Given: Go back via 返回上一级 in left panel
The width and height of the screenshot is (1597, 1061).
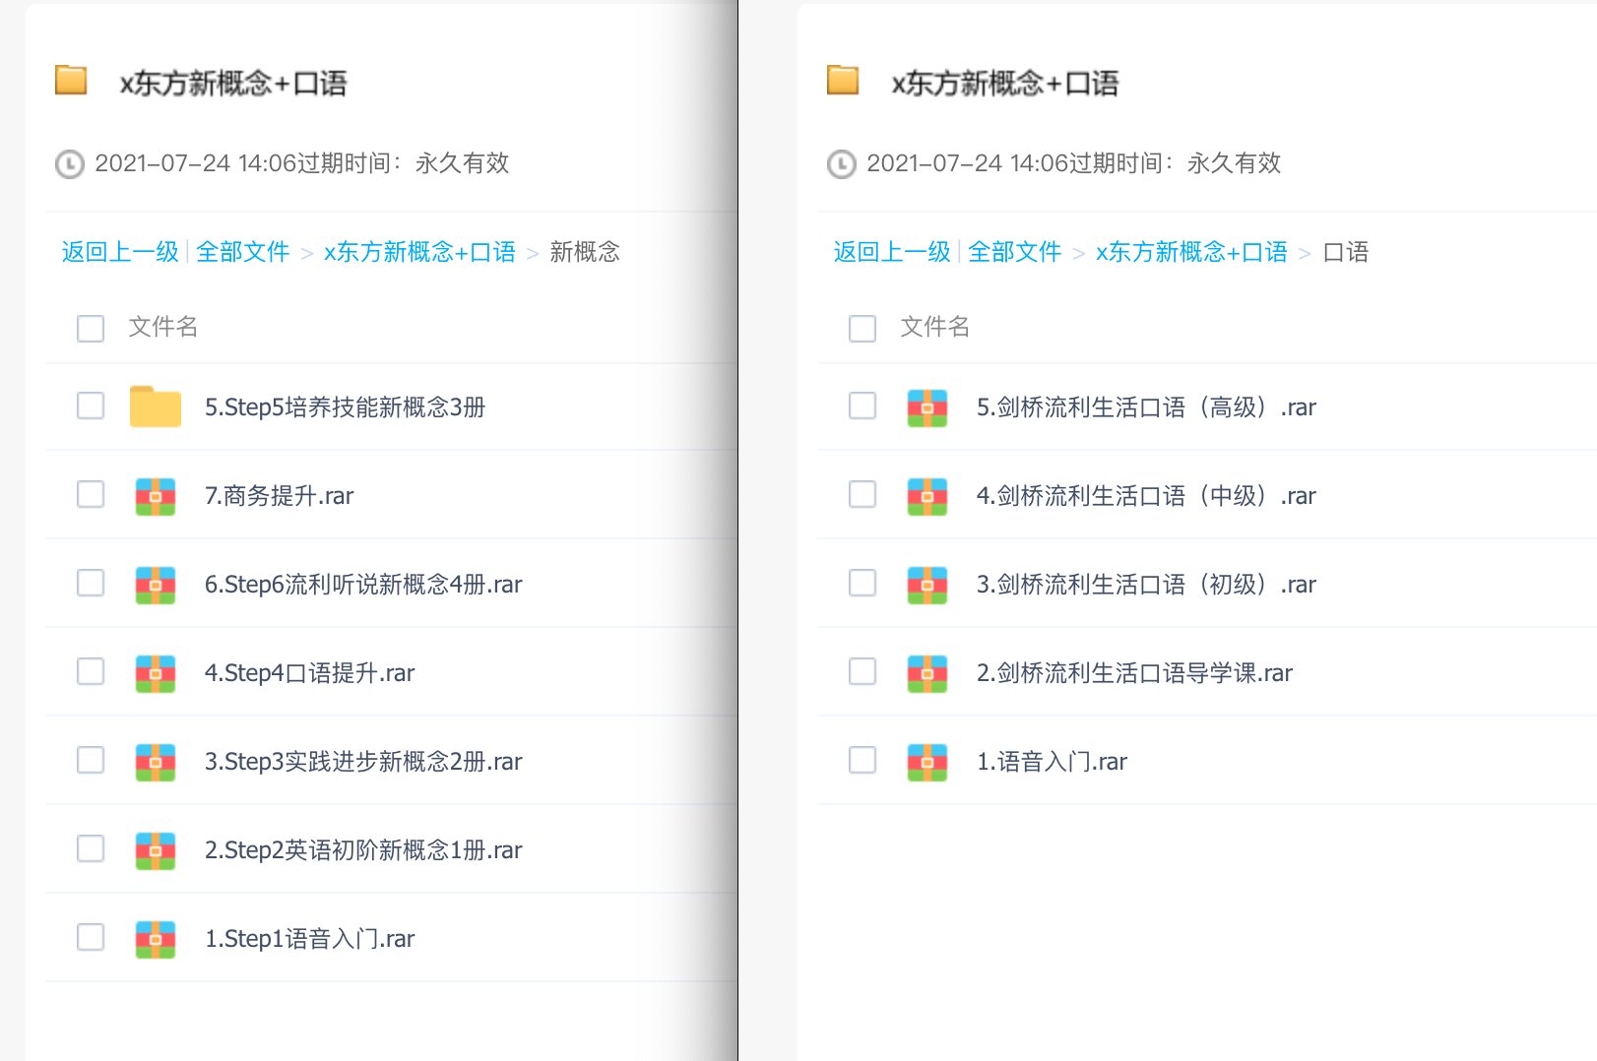Looking at the screenshot, I should click(120, 252).
